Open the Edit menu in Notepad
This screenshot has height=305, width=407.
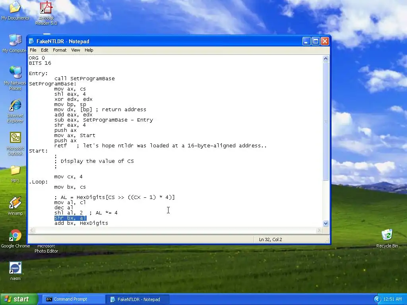(45, 50)
